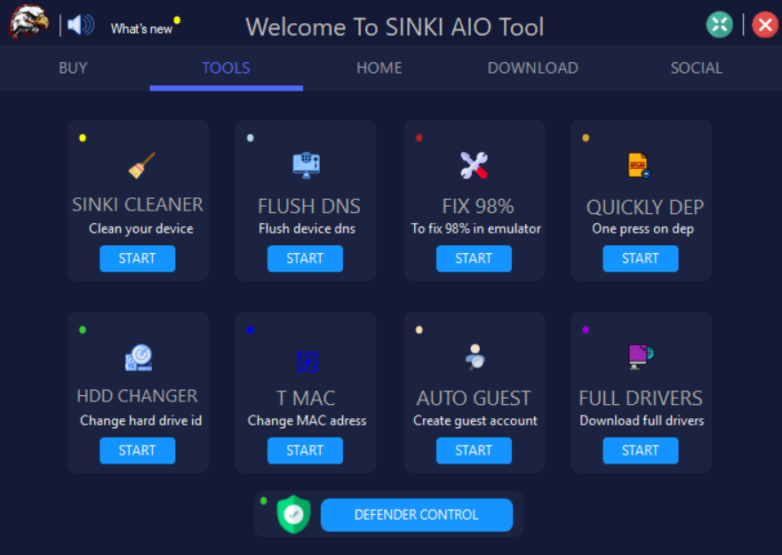The width and height of the screenshot is (782, 555).
Task: Click the 'Clean your device' description
Action: click(x=141, y=229)
